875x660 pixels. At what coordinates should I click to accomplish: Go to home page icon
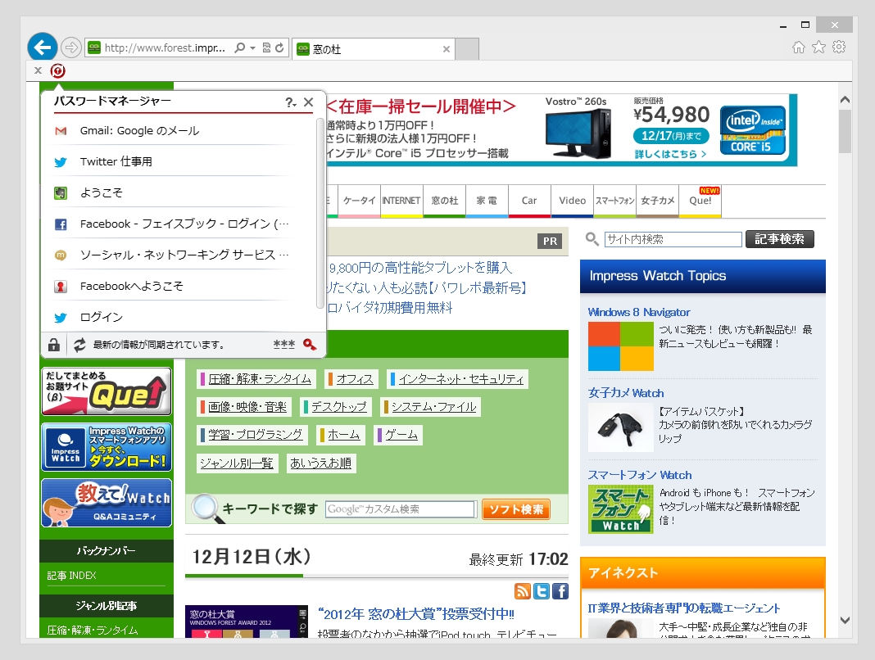[799, 47]
